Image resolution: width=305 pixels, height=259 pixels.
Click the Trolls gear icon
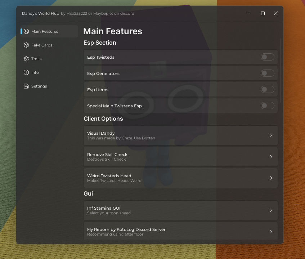26,59
